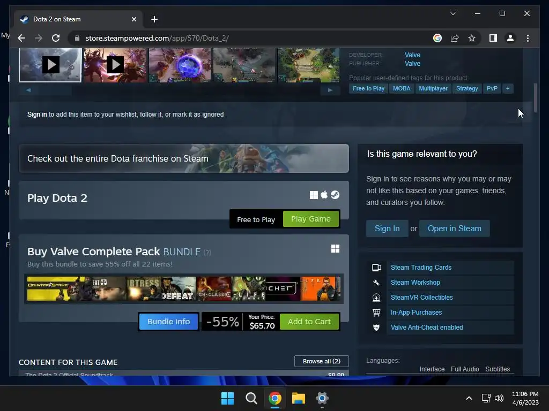Viewport: 549px width, 411px height.
Task: Play the first trailer video thumbnail
Action: click(50, 65)
